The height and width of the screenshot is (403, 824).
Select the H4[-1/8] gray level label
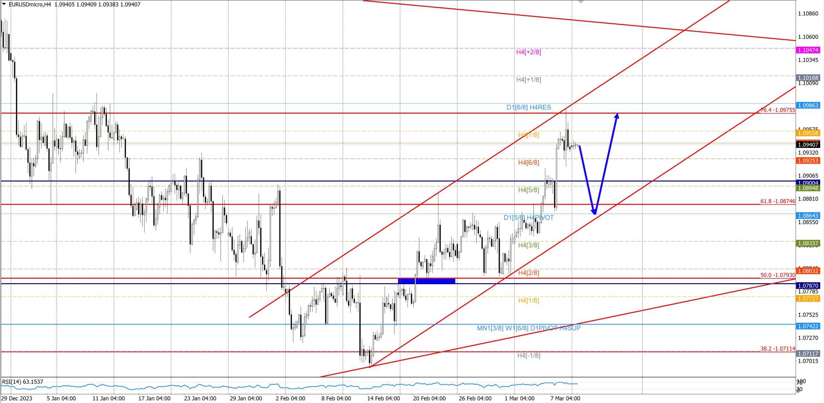(529, 355)
